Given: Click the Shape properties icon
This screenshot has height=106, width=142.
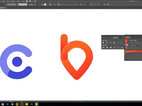Looking at the screenshot, I should 59,5.
